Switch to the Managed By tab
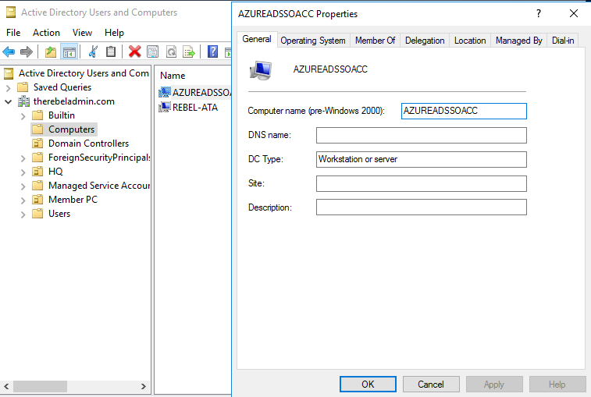This screenshot has width=591, height=397. point(518,41)
